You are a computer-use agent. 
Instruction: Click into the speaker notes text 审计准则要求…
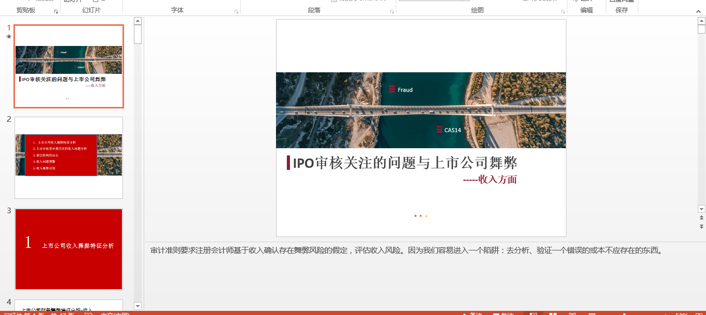[406, 251]
